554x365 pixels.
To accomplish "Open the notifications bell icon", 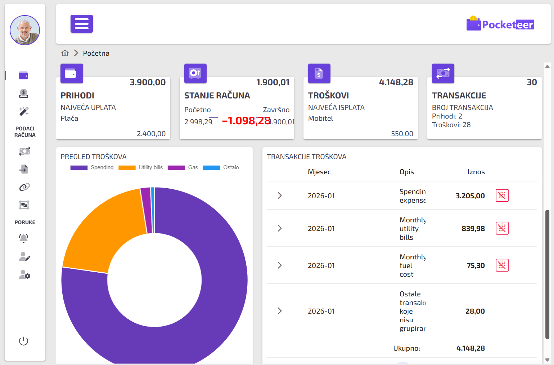I will tap(24, 238).
